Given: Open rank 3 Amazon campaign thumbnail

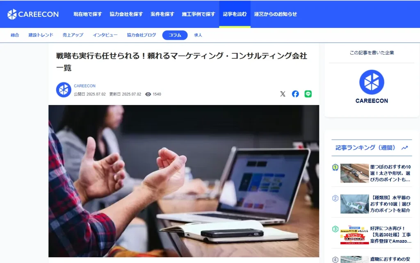Looking at the screenshot, I should click(x=354, y=235).
